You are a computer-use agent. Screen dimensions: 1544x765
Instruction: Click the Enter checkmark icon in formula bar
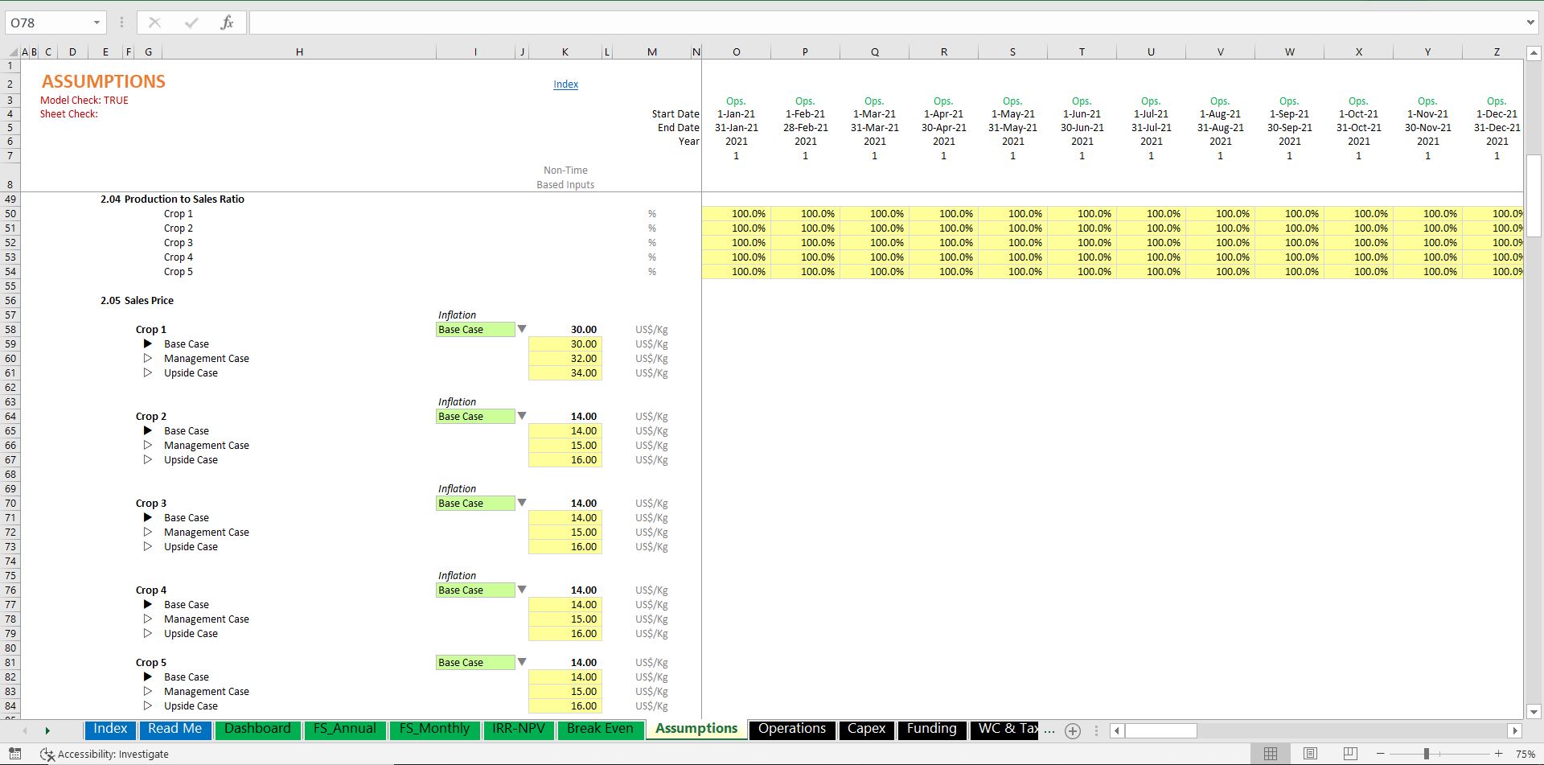pos(191,23)
